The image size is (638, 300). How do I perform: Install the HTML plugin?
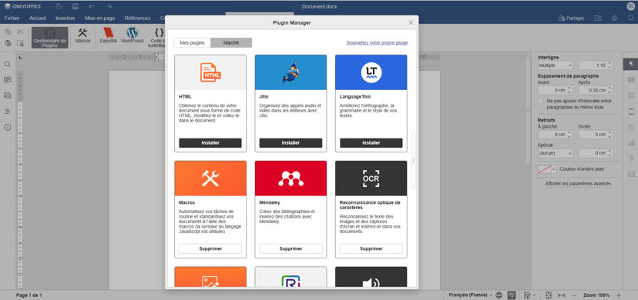210,143
